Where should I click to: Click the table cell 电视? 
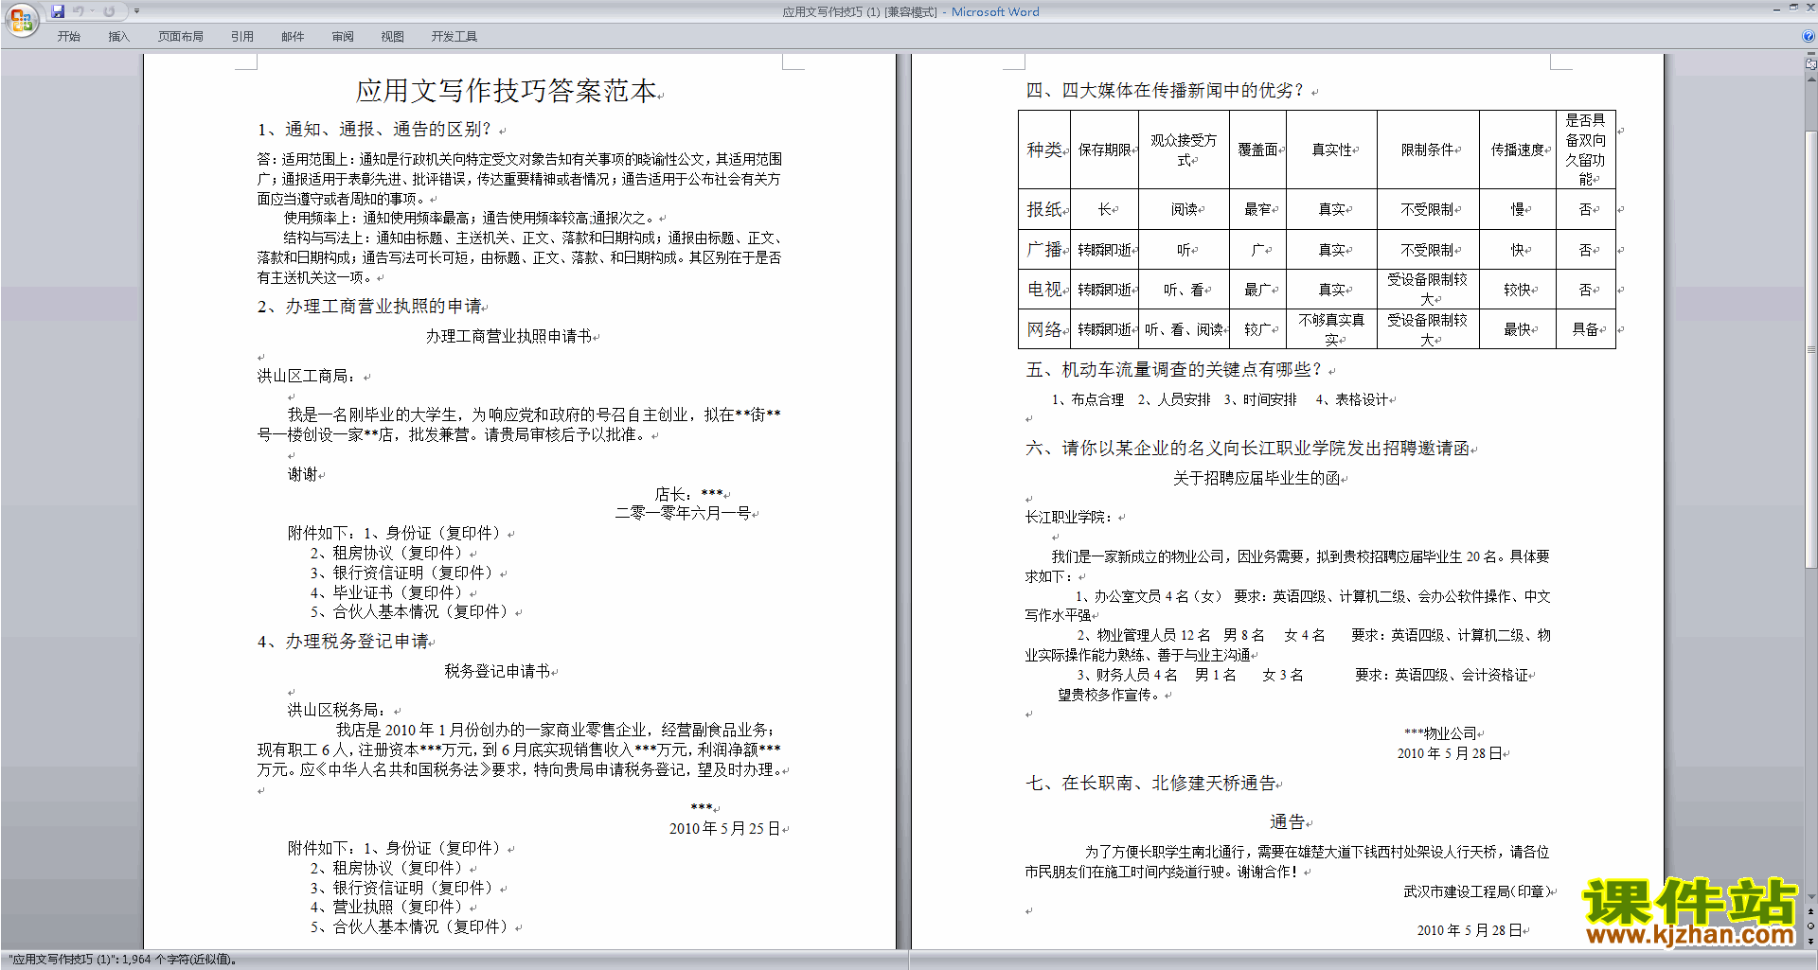pos(1044,290)
